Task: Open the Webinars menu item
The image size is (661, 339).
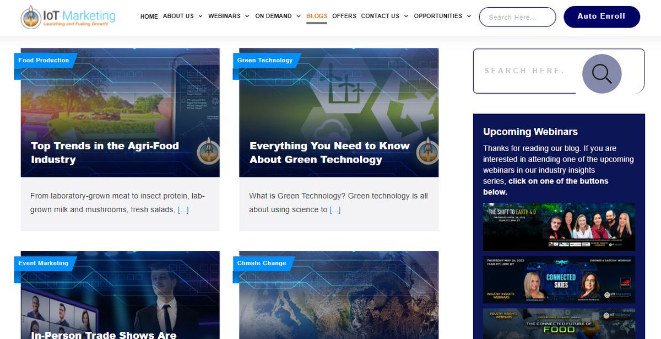Action: [x=224, y=17]
